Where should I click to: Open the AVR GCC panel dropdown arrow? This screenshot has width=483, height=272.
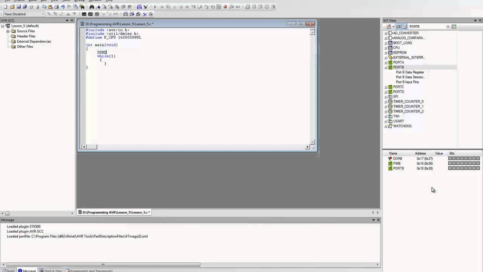(67, 20)
